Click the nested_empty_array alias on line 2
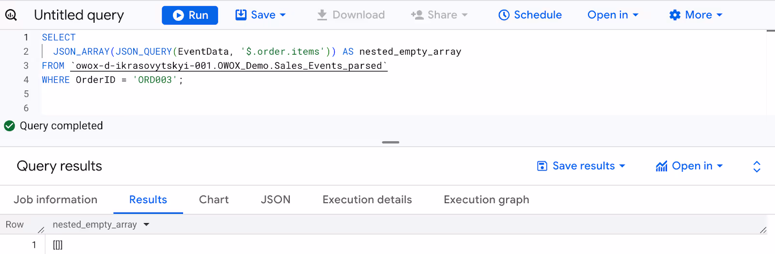This screenshot has width=775, height=254. (410, 52)
